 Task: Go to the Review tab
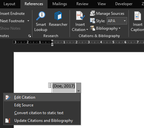pos(82,4)
